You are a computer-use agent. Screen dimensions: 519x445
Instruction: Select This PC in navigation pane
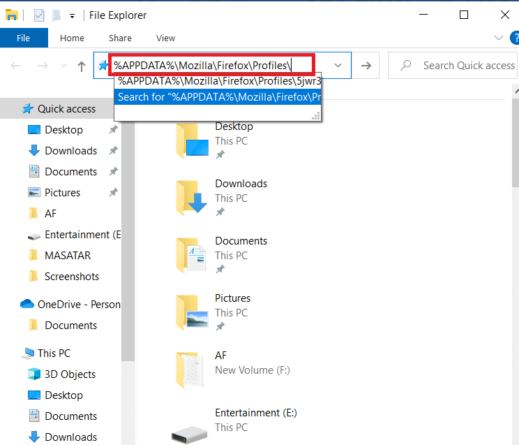point(54,353)
